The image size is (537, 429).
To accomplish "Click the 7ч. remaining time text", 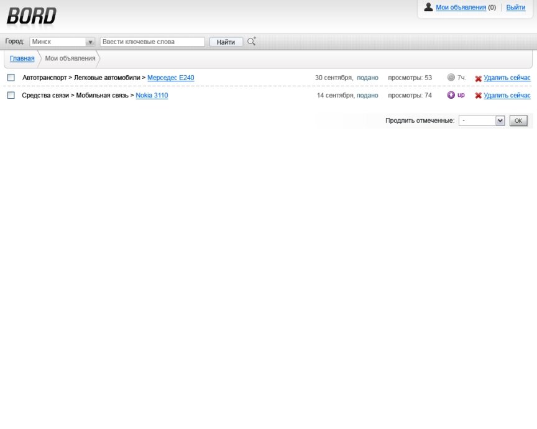I will point(461,78).
